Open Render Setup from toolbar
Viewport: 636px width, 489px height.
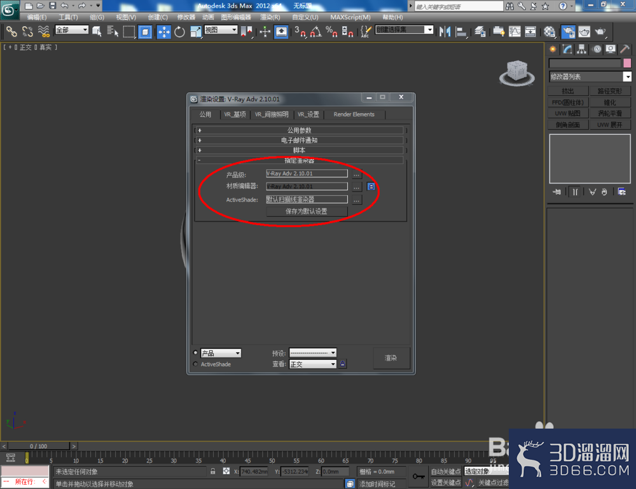pyautogui.click(x=568, y=31)
